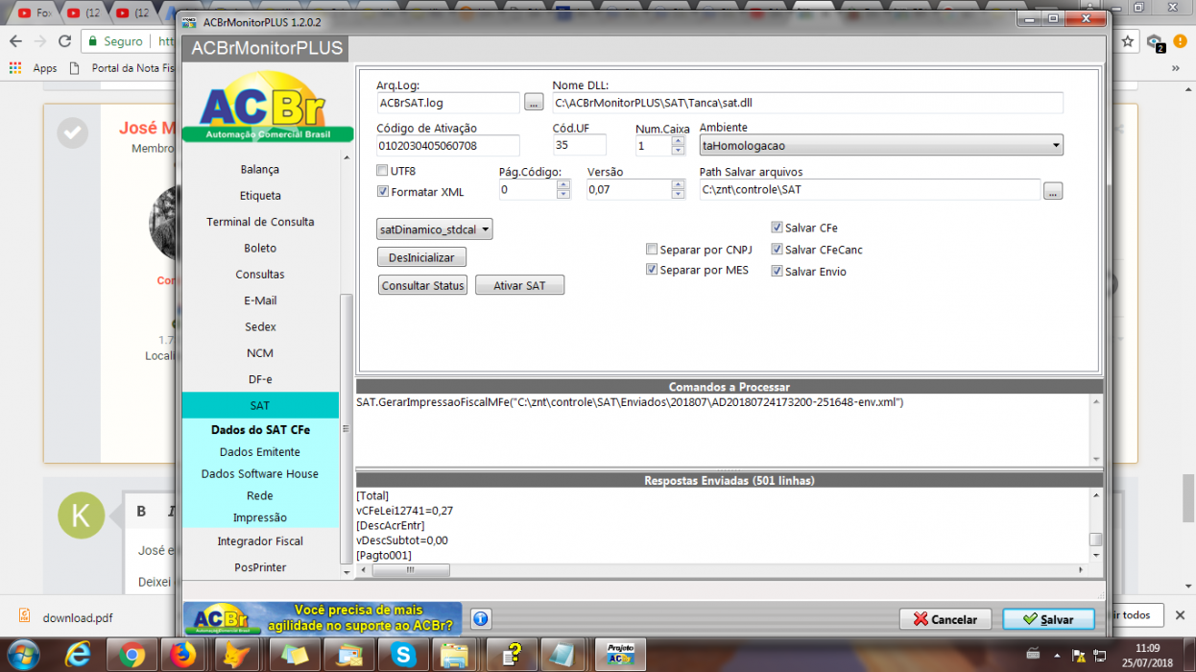Click the ACBr support banner at bottom
Viewport: 1196px width, 672px height.
click(x=323, y=619)
